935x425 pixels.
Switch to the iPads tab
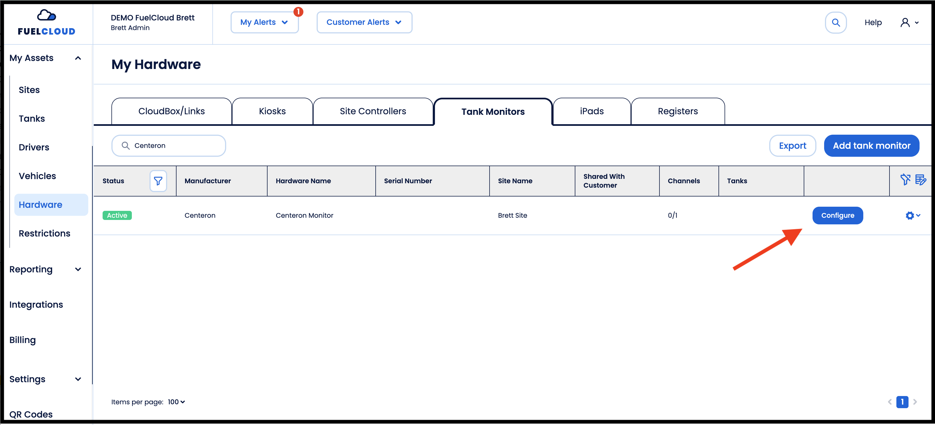click(x=592, y=111)
